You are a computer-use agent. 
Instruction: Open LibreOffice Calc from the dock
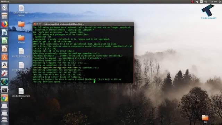[x=5, y=41]
